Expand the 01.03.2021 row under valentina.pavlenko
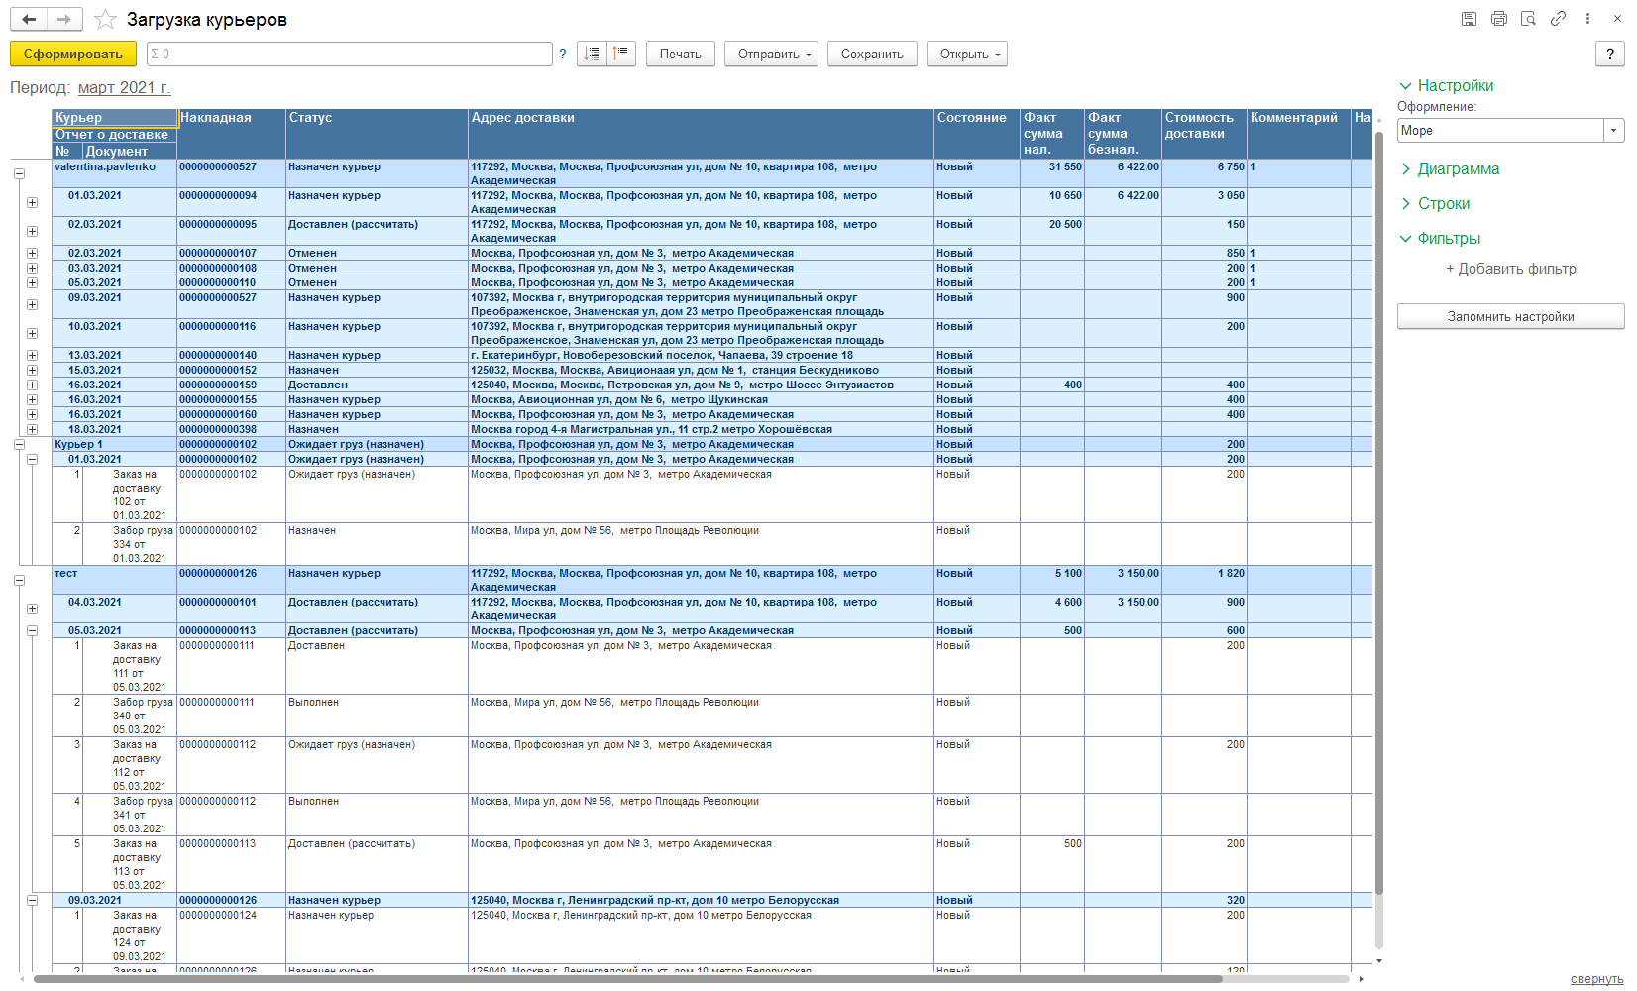The height and width of the screenshot is (991, 1637). point(32,202)
